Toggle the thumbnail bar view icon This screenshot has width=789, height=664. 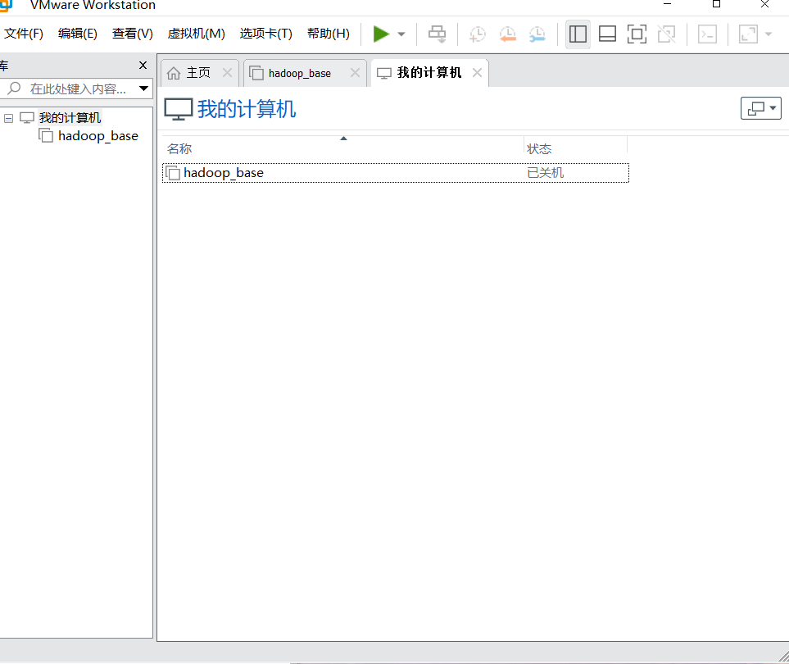point(607,34)
